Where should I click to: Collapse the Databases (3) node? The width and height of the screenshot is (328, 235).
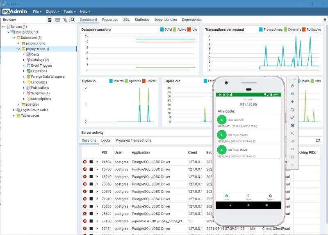pos(14,38)
